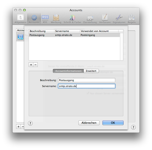Add a new SMTP server with plus
This screenshot has width=152, height=150.
click(x=31, y=65)
